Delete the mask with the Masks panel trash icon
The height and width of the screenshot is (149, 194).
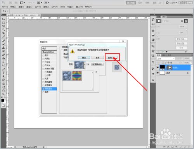pyautogui.click(x=186, y=51)
